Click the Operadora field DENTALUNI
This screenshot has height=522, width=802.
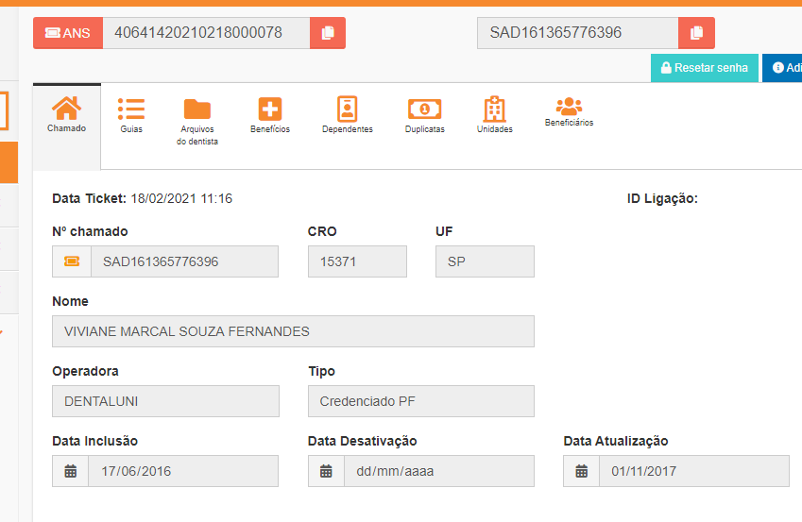coord(165,401)
